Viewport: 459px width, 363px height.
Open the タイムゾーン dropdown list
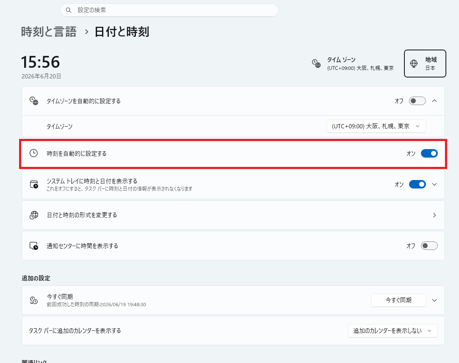[x=376, y=126]
